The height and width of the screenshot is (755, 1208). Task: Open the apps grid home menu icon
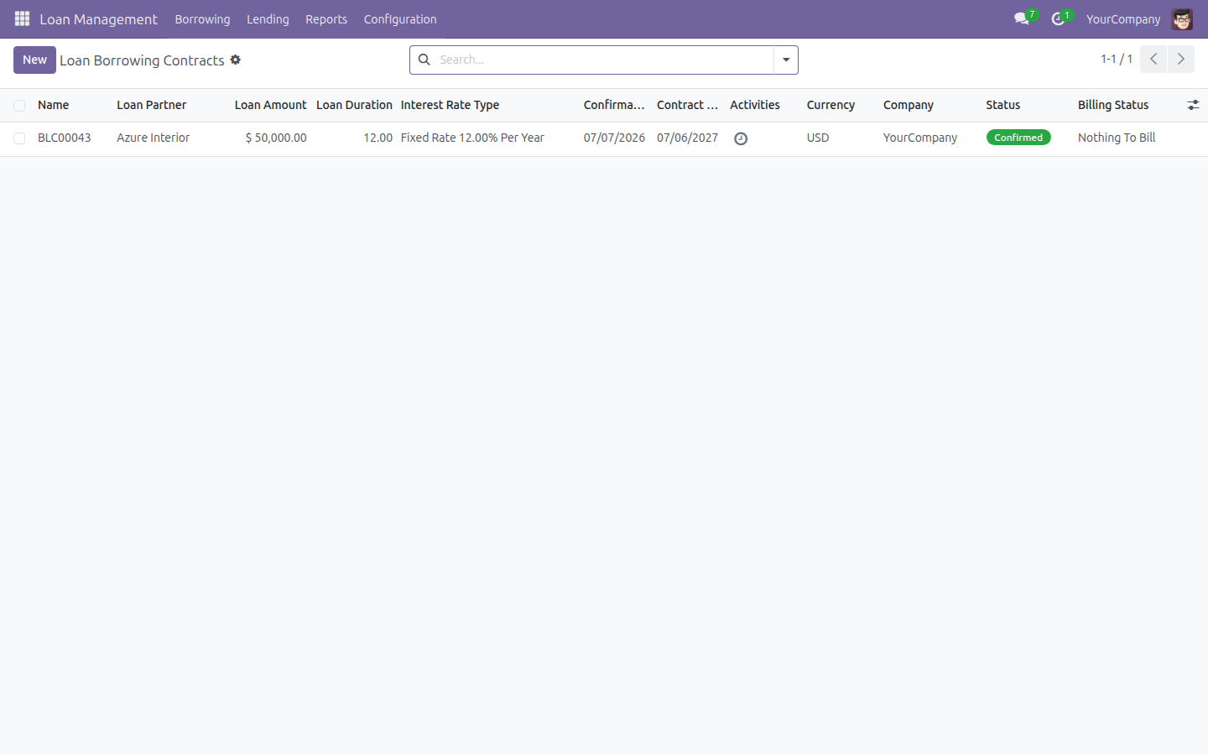pyautogui.click(x=22, y=18)
